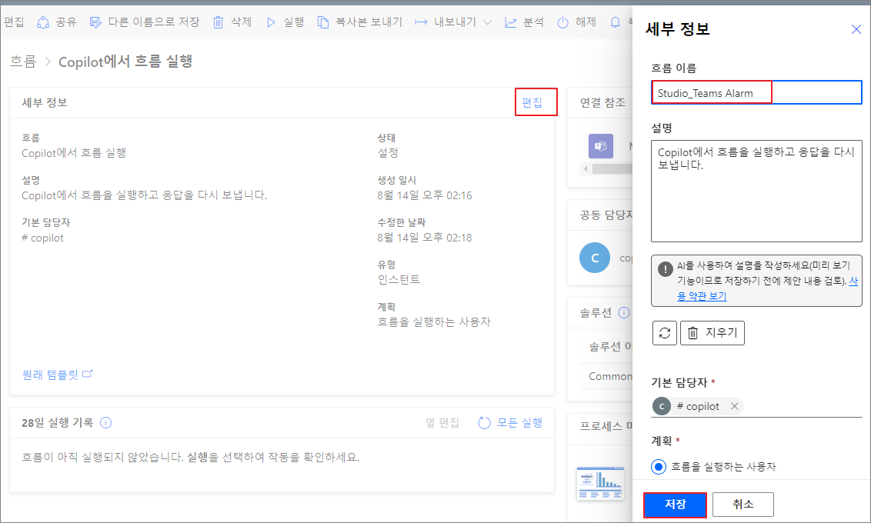
Task: Open the 내보내기 dropdown menu
Action: pyautogui.click(x=453, y=22)
